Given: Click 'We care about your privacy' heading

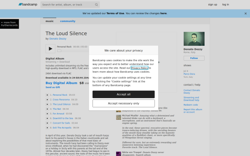Looking at the screenshot, I should 124,50.
